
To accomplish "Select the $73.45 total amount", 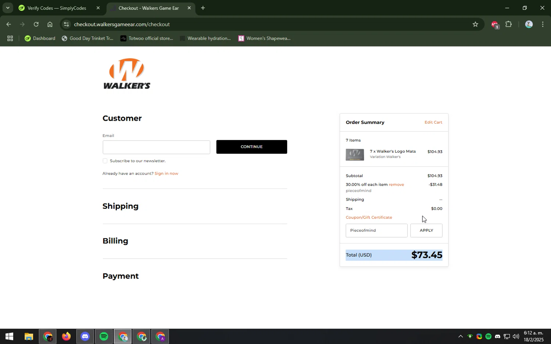I will (x=427, y=255).
